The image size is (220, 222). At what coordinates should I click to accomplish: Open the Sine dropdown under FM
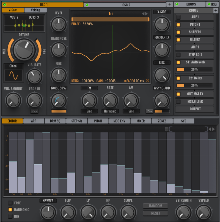89,111
